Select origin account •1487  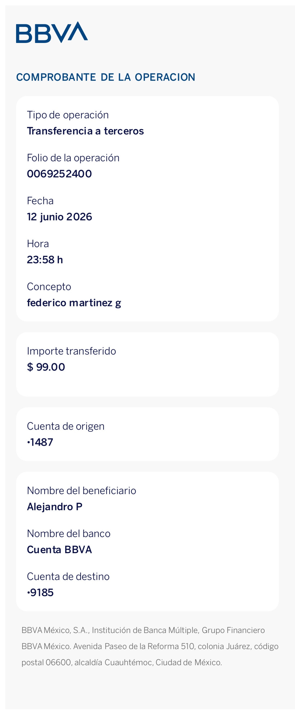[40, 442]
